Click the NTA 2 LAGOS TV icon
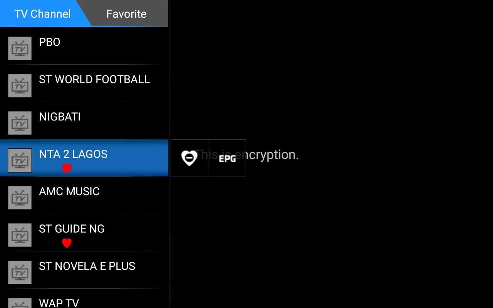This screenshot has width=493, height=308. coord(20,161)
